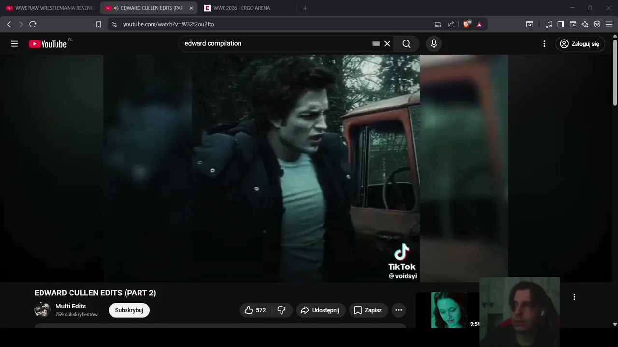Image resolution: width=618 pixels, height=347 pixels.
Task: Switch to WWE 2026 - ERGO ARENA tab
Action: click(x=241, y=8)
